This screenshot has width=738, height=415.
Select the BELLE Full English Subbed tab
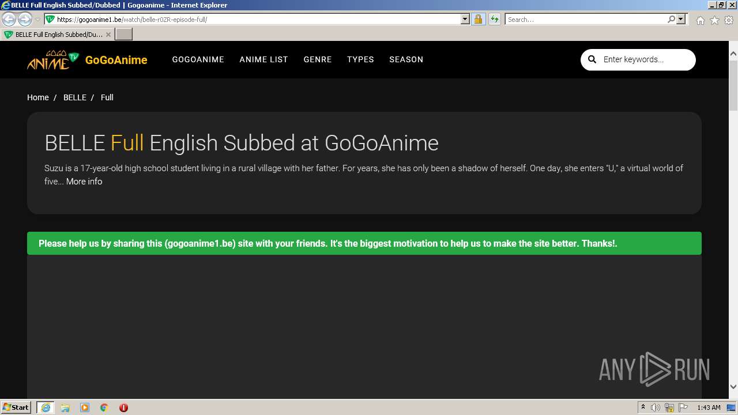pos(57,35)
